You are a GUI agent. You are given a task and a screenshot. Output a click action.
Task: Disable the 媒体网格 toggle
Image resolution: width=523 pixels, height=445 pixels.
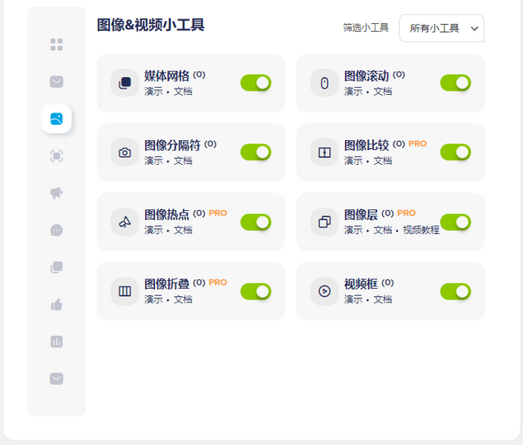tap(256, 83)
